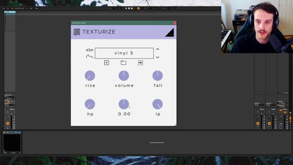Open the Master Out dropdown
Image resolution: width=293 pixels, height=165 pixels.
pyautogui.click(x=283, y=107)
